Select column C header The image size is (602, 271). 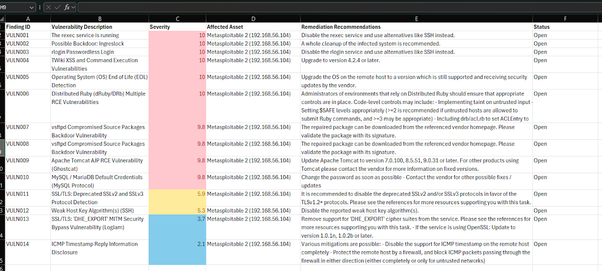[177, 18]
